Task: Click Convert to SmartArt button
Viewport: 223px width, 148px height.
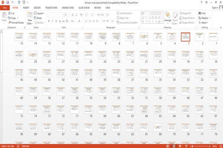Action: click(x=127, y=23)
